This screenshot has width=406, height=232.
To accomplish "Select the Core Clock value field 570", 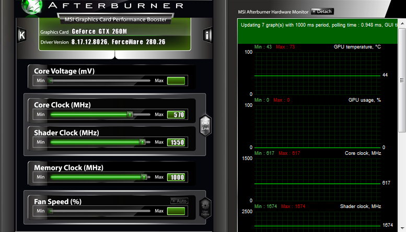I will 176,115.
